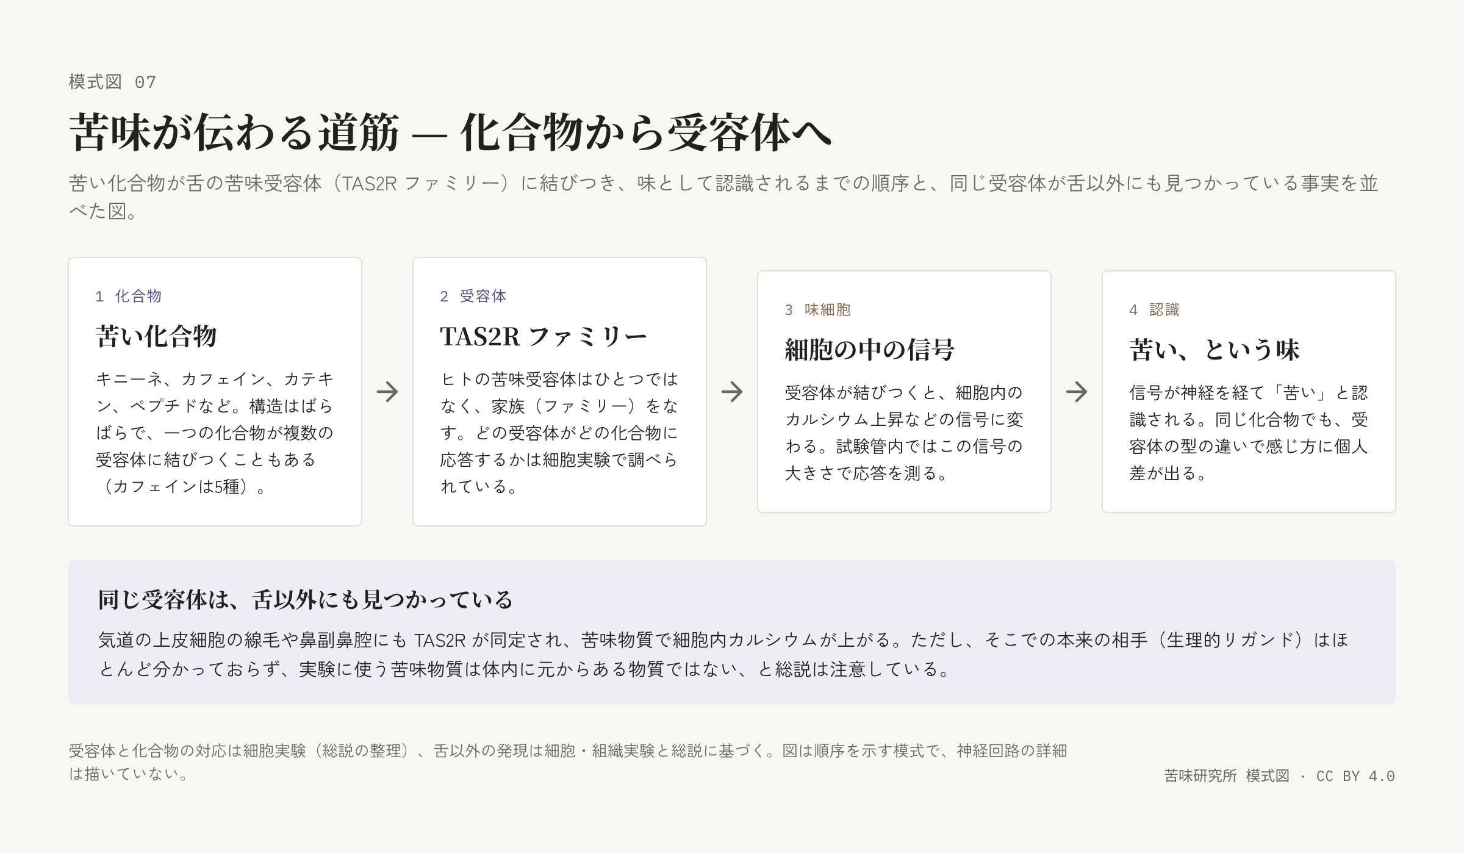
Task: Click the label 模式図 07
Action: tap(113, 82)
